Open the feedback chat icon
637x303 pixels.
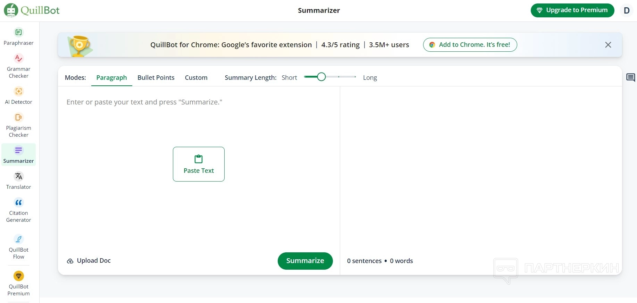click(630, 77)
